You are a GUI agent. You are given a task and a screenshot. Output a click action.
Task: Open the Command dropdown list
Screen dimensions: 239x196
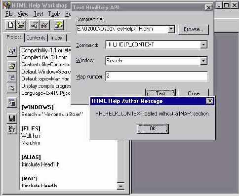(203, 44)
